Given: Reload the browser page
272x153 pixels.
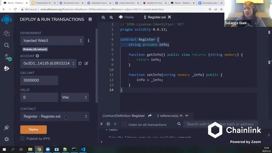Looking at the screenshot, I should click(x=15, y=9).
